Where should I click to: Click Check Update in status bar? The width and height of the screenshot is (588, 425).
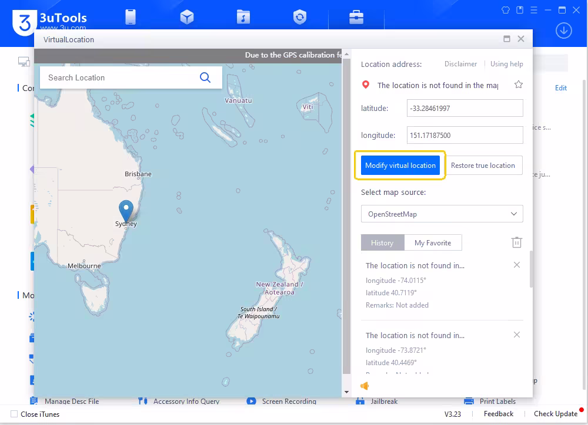pos(556,414)
